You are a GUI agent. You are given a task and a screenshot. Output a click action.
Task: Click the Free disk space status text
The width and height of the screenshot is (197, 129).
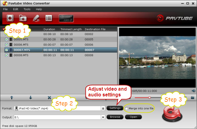click(20, 126)
